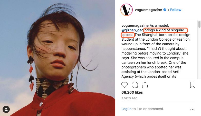The image size is (201, 116).
Task: Click voguemagazine name in caption
Action: [x=135, y=25]
